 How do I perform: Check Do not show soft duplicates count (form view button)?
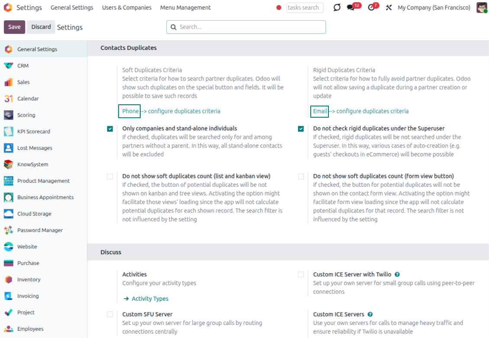(301, 177)
